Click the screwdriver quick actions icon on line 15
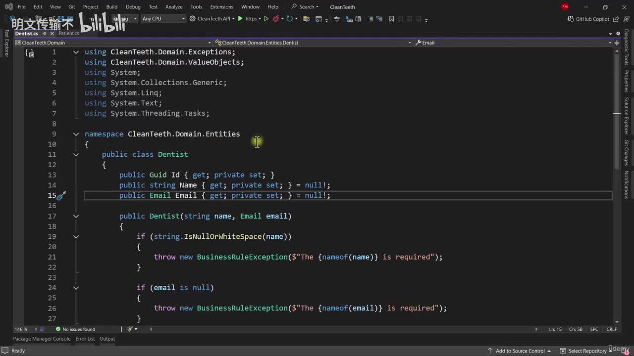This screenshot has width=634, height=356. (x=61, y=196)
